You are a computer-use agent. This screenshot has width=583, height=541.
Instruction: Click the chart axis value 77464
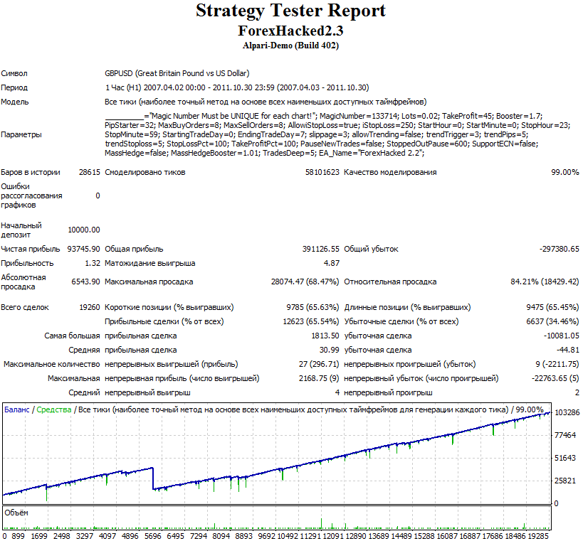(x=565, y=435)
